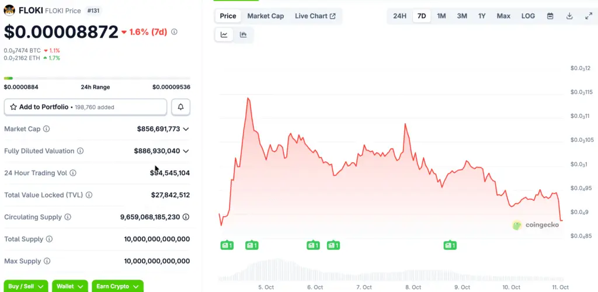Click the news marker near 9 Oct
This screenshot has width=598, height=292.
tap(449, 245)
